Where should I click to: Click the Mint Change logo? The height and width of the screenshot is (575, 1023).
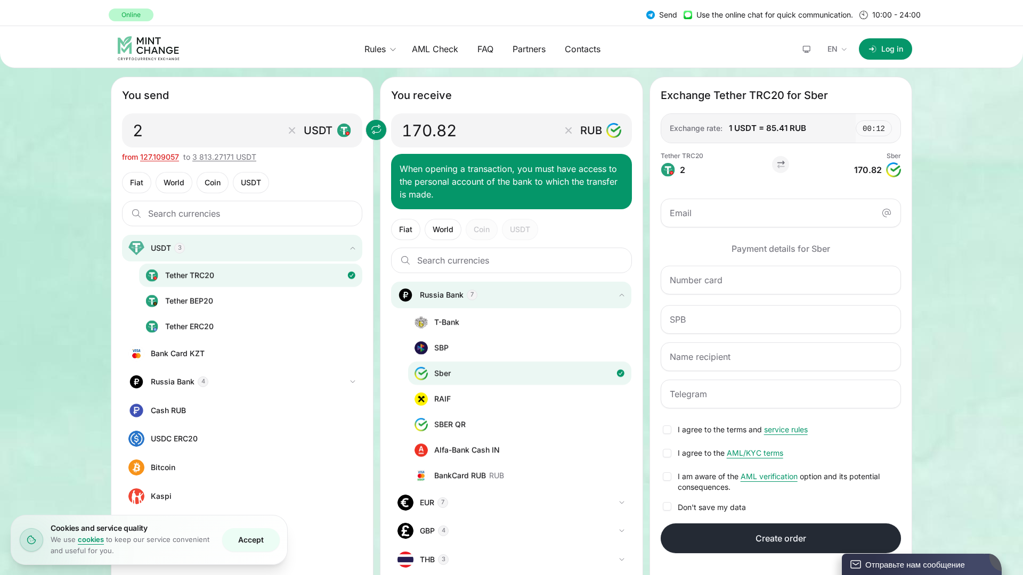148,48
